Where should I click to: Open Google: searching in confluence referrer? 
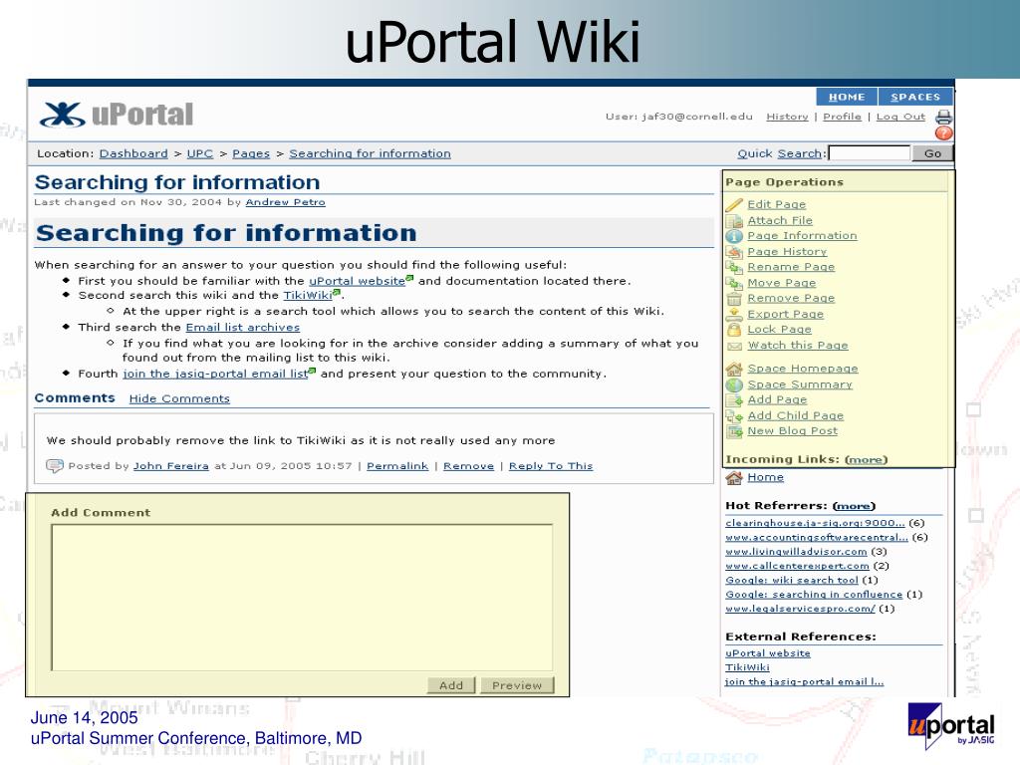tap(814, 595)
